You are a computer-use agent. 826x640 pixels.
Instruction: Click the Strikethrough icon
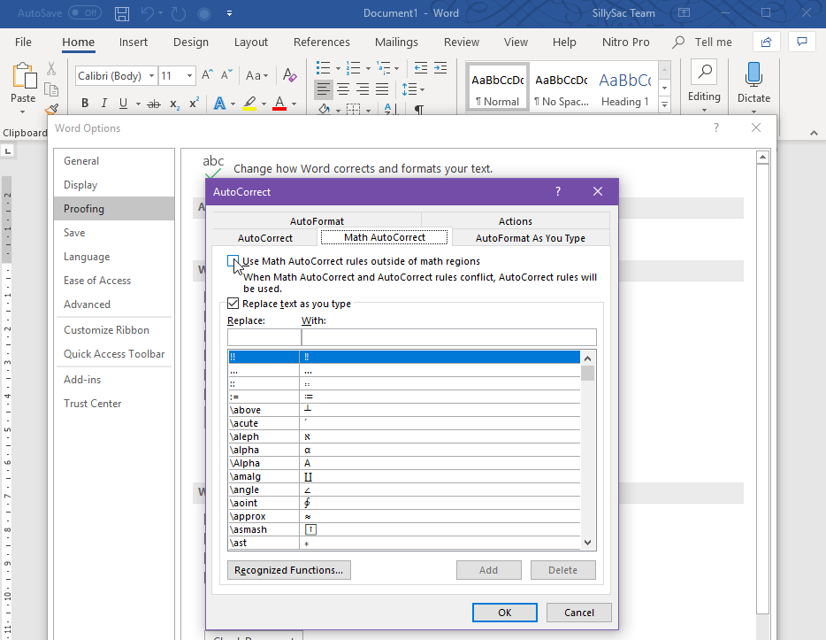(154, 104)
